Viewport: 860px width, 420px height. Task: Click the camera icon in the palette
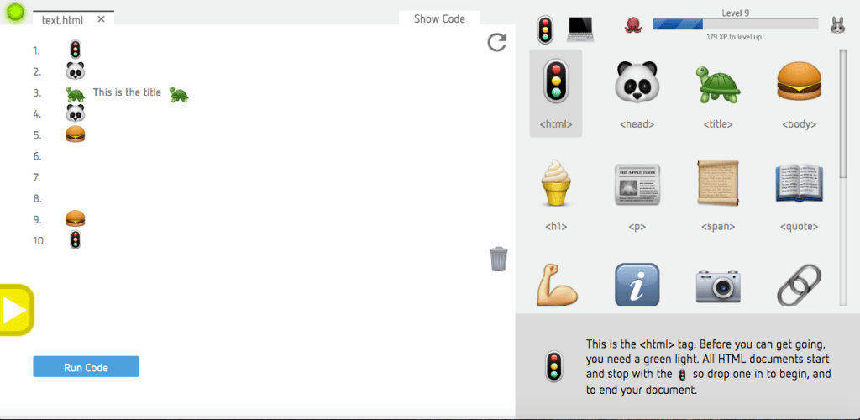[x=718, y=285]
